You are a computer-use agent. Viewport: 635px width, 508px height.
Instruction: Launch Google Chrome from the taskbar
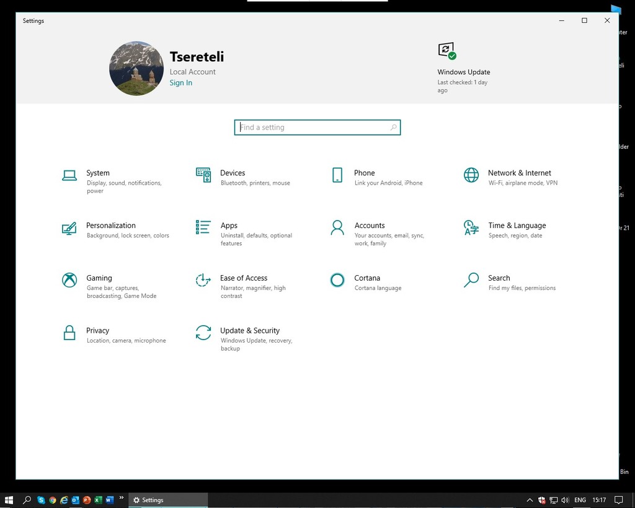(52, 501)
